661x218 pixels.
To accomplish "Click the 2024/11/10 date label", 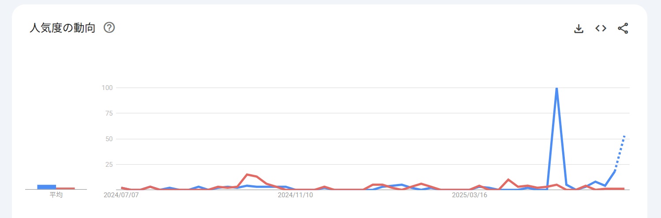I will 295,195.
